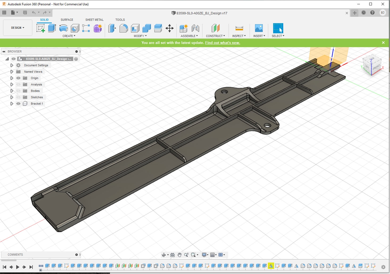
Task: Select the Move/Copy tool
Action: [x=170, y=28]
